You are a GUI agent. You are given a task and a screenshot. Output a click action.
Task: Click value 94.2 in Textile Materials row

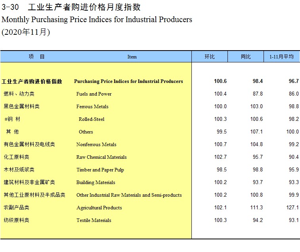(x=258, y=220)
